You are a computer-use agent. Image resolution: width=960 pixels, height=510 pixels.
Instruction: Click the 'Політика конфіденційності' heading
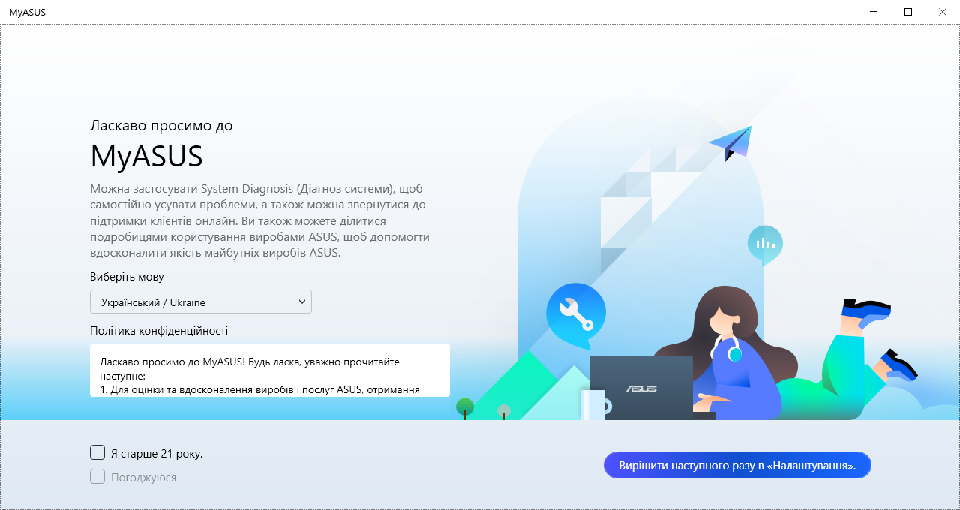159,330
